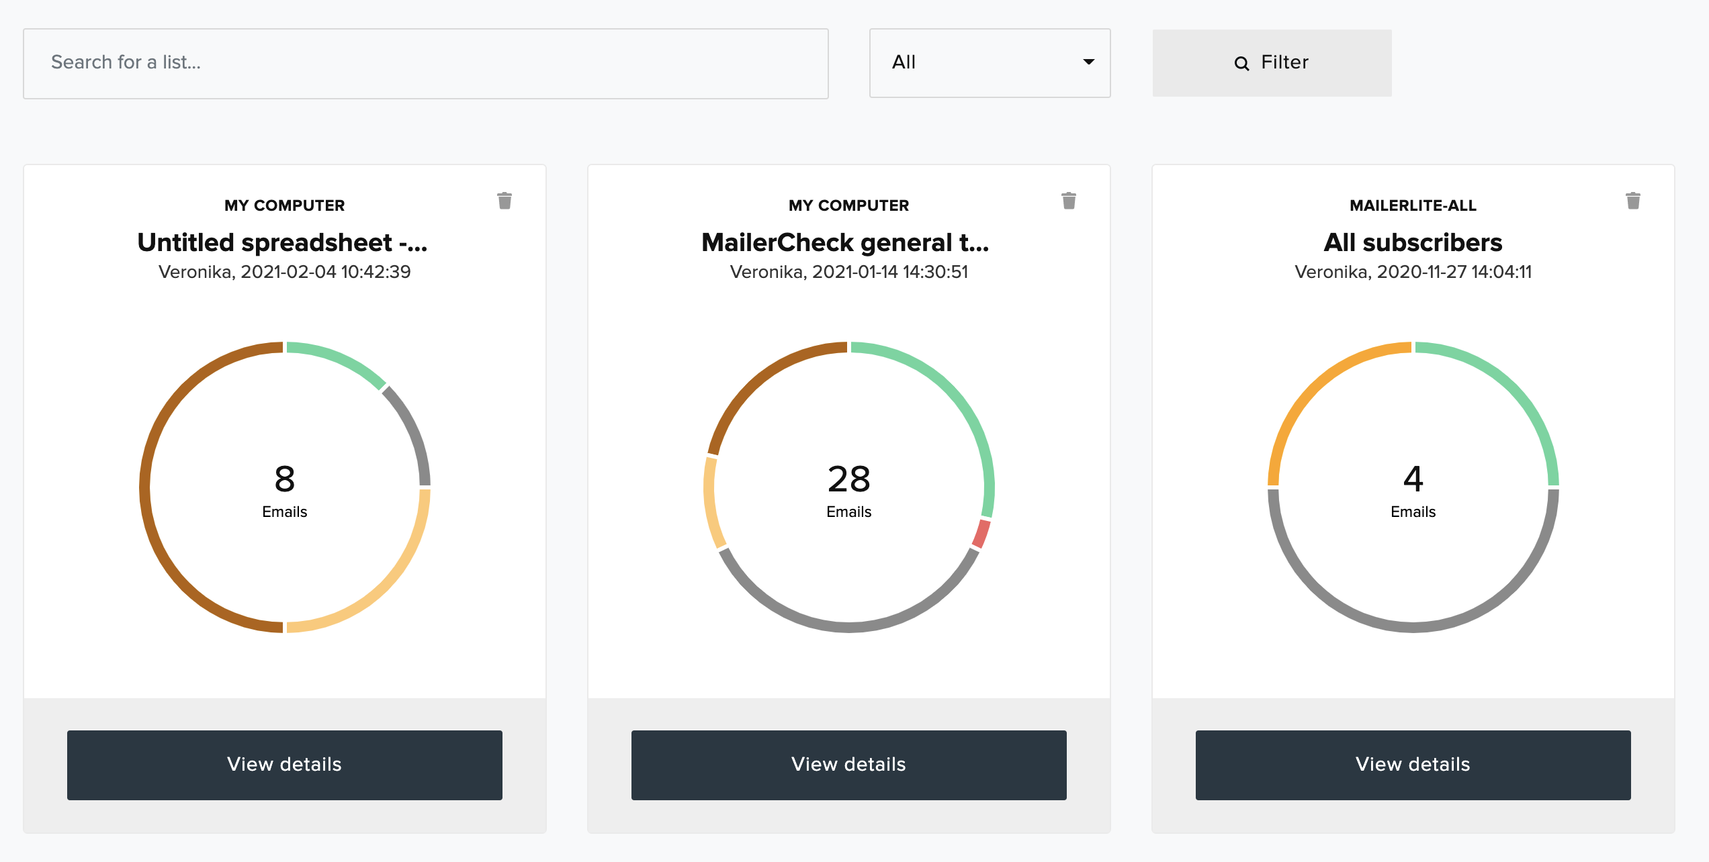Click trash icon on MailerCheck general list
Screen dimensions: 1709x862
1069,201
